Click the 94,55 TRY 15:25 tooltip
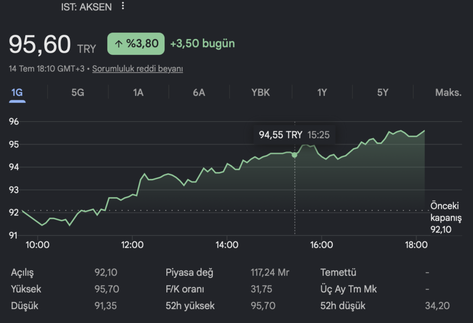The width and height of the screenshot is (473, 323). (294, 134)
